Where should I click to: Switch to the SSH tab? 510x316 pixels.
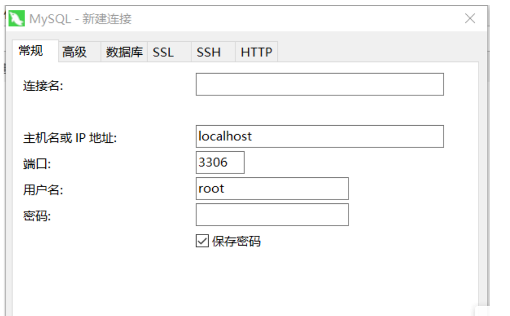click(208, 52)
